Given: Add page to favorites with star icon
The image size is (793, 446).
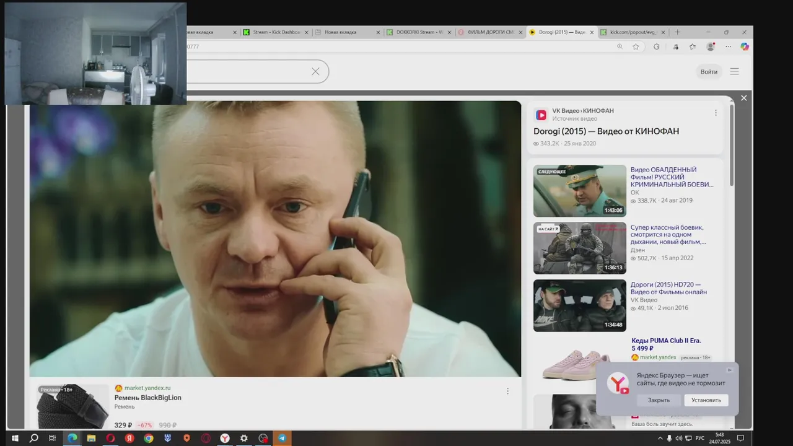Looking at the screenshot, I should (636, 46).
